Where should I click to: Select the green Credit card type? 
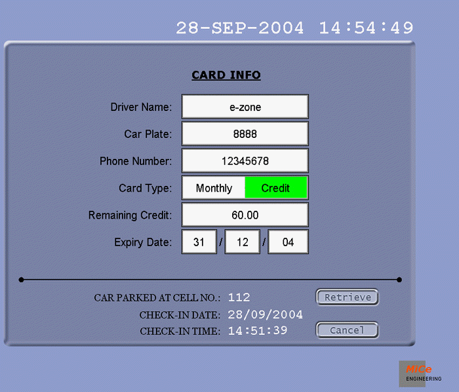275,188
